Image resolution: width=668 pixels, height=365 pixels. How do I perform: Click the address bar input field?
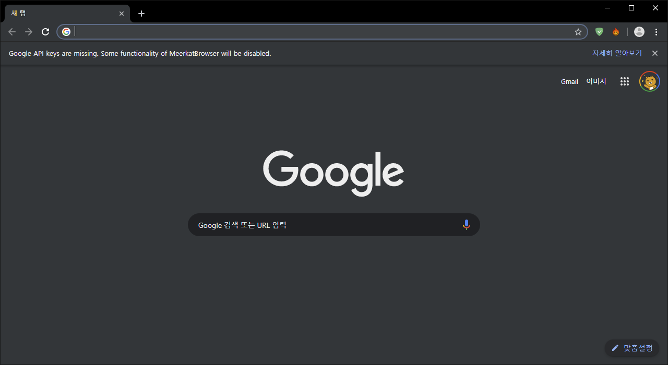322,32
